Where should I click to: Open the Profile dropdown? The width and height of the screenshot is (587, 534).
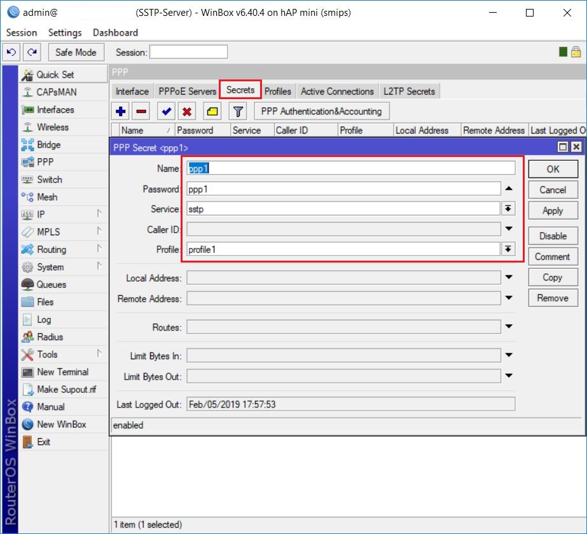pyautogui.click(x=508, y=249)
